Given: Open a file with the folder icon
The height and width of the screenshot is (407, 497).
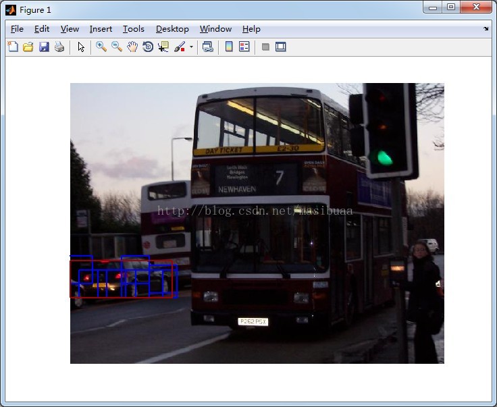Looking at the screenshot, I should 28,47.
